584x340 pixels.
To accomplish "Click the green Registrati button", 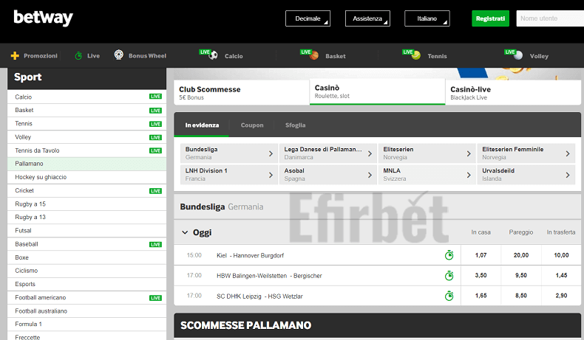I will [x=491, y=18].
